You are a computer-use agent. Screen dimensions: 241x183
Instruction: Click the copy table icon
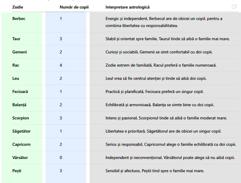click(234, 7)
